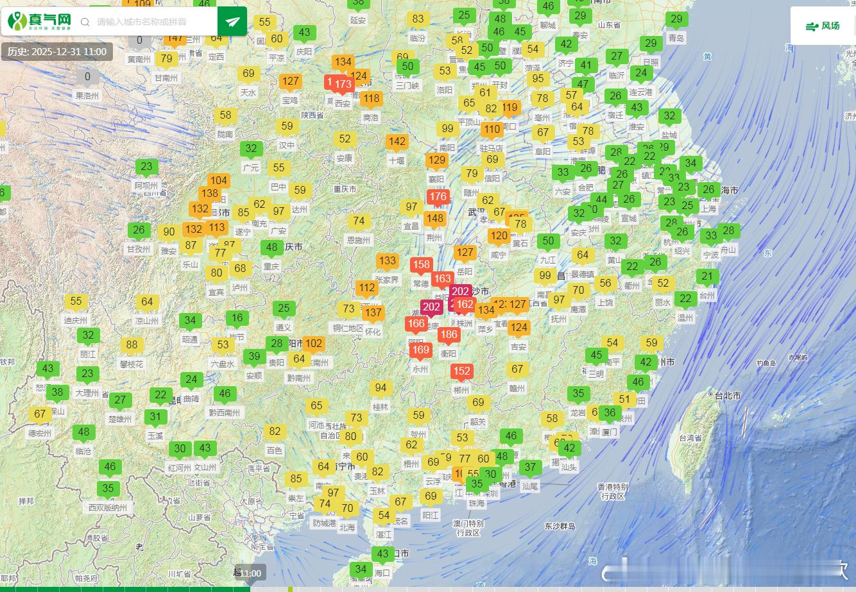Click the gray 0 marker at 果洛州

(x=88, y=78)
